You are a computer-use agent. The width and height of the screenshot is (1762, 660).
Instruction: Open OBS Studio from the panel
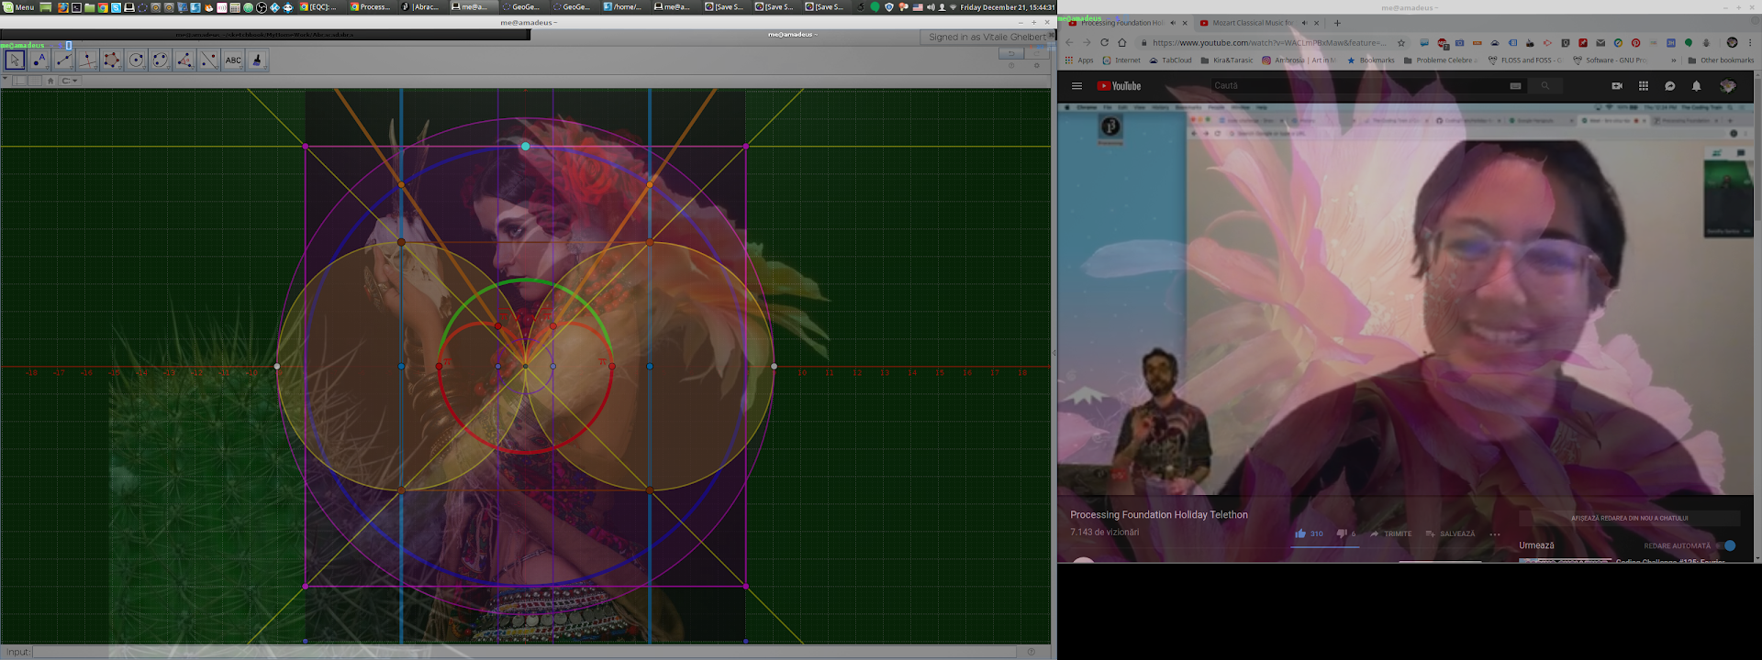262,7
